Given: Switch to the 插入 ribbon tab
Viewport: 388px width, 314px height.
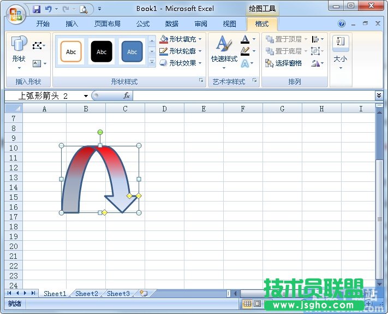Looking at the screenshot, I should (72, 24).
